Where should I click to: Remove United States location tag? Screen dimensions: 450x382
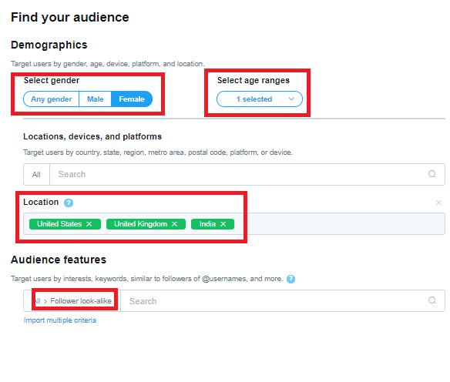pos(89,224)
